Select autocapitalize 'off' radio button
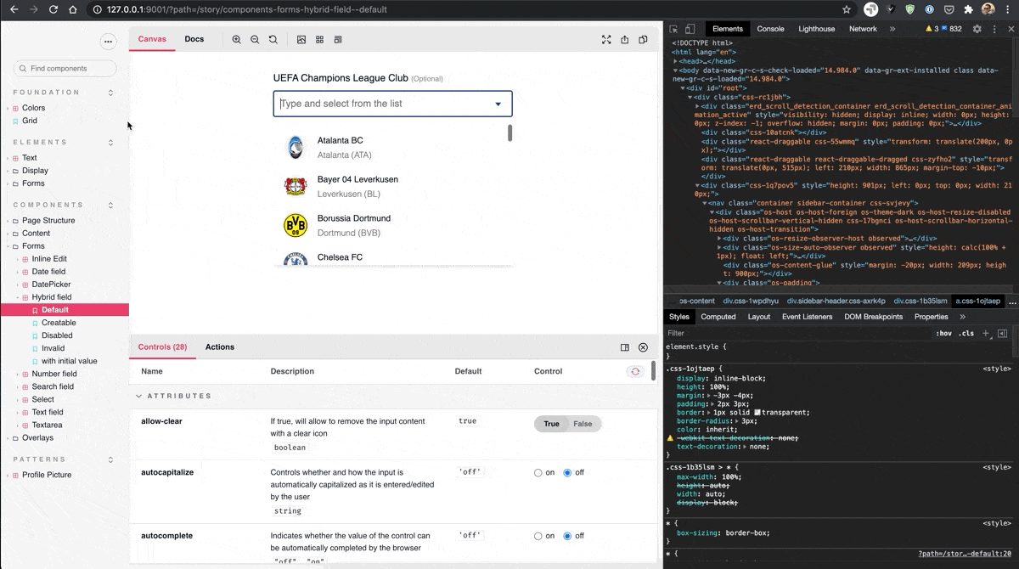Screen dimensions: 1019x569 568,473
